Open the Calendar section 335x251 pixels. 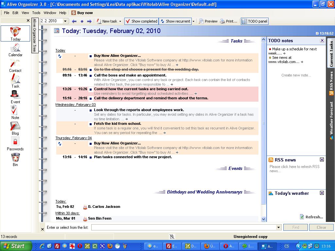pyautogui.click(x=15, y=50)
